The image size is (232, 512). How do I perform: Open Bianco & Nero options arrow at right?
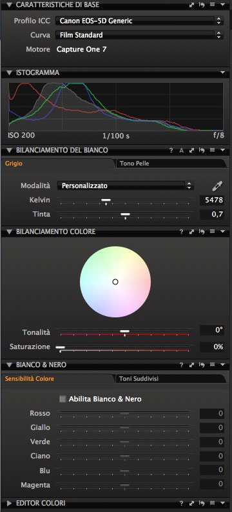click(x=222, y=365)
